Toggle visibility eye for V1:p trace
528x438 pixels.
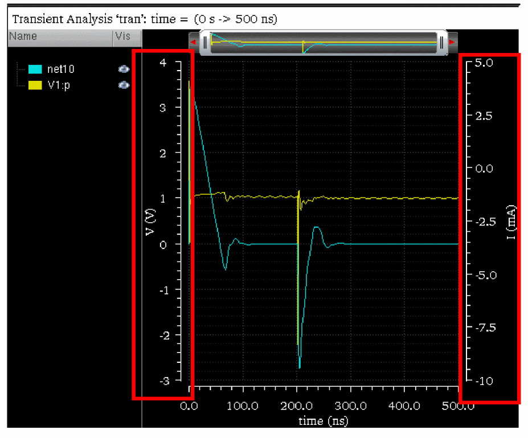(x=124, y=85)
